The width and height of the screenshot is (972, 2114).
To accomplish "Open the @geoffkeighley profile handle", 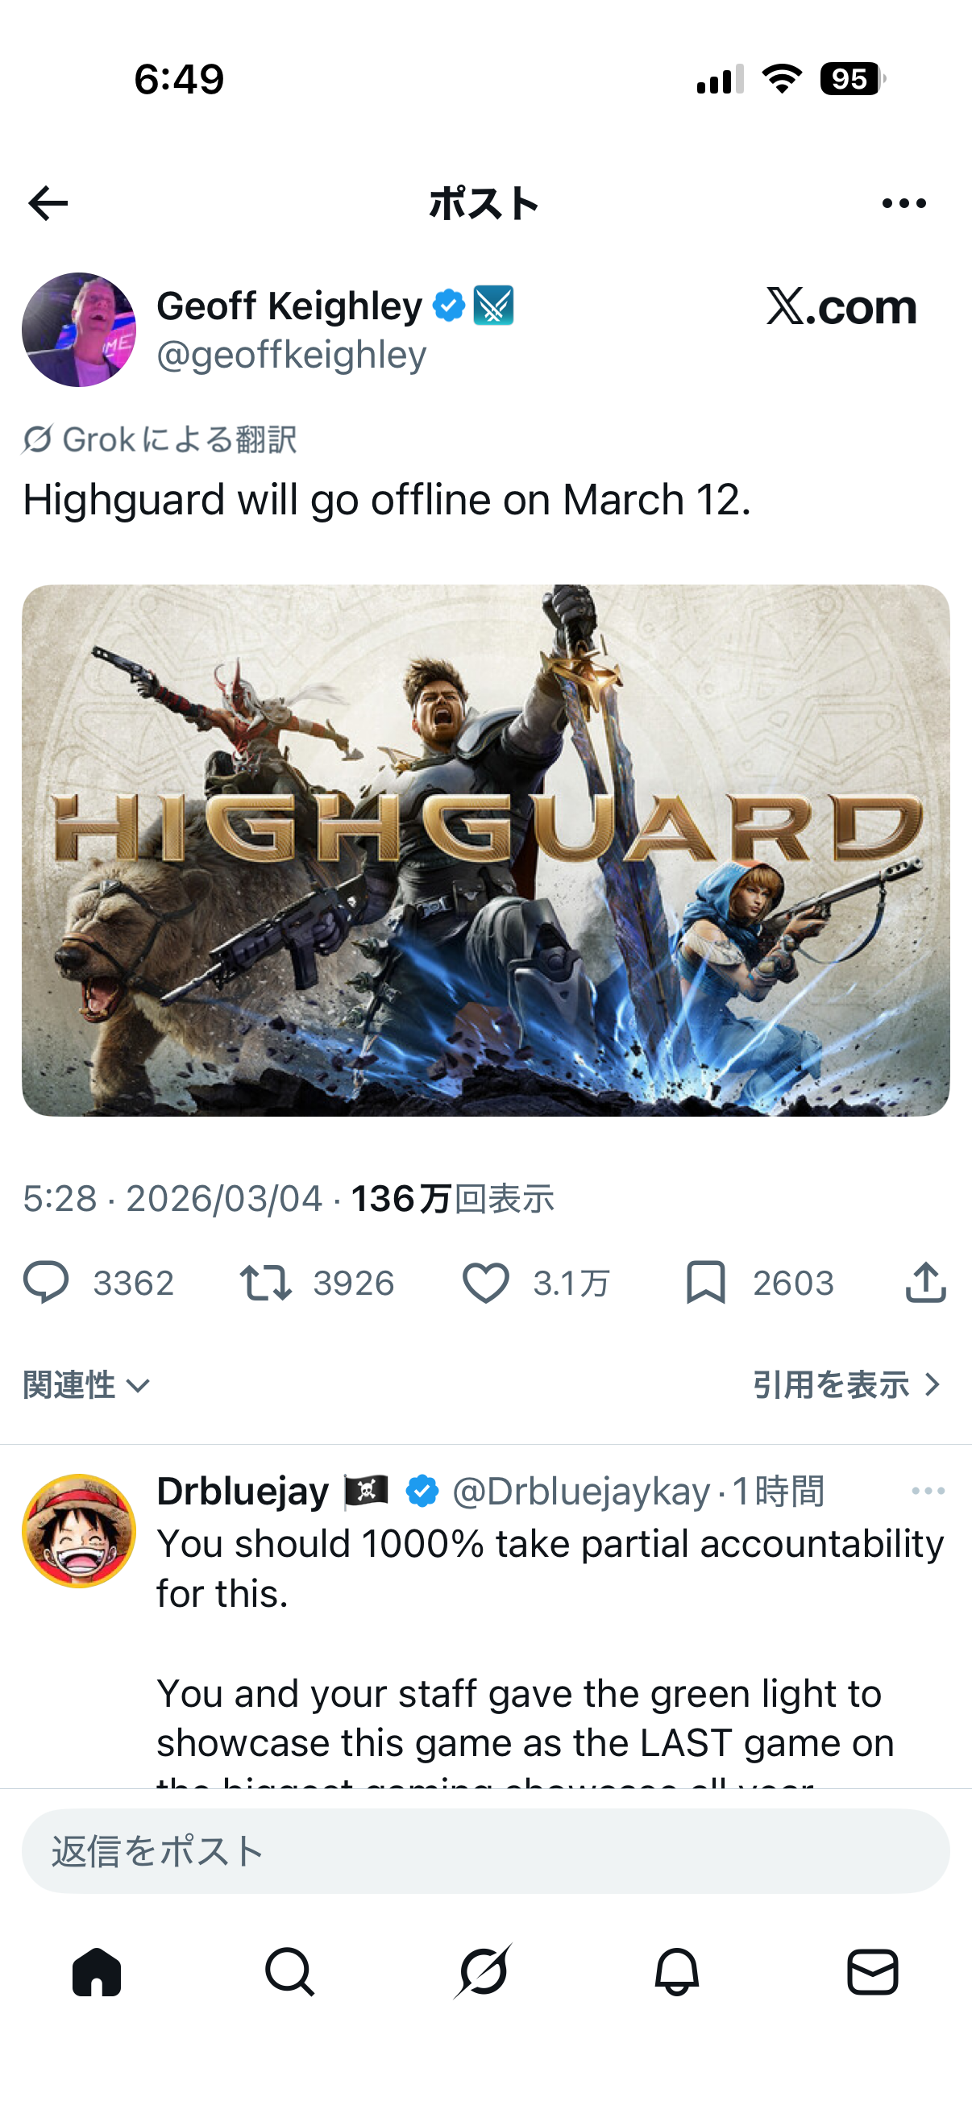I will pyautogui.click(x=291, y=355).
